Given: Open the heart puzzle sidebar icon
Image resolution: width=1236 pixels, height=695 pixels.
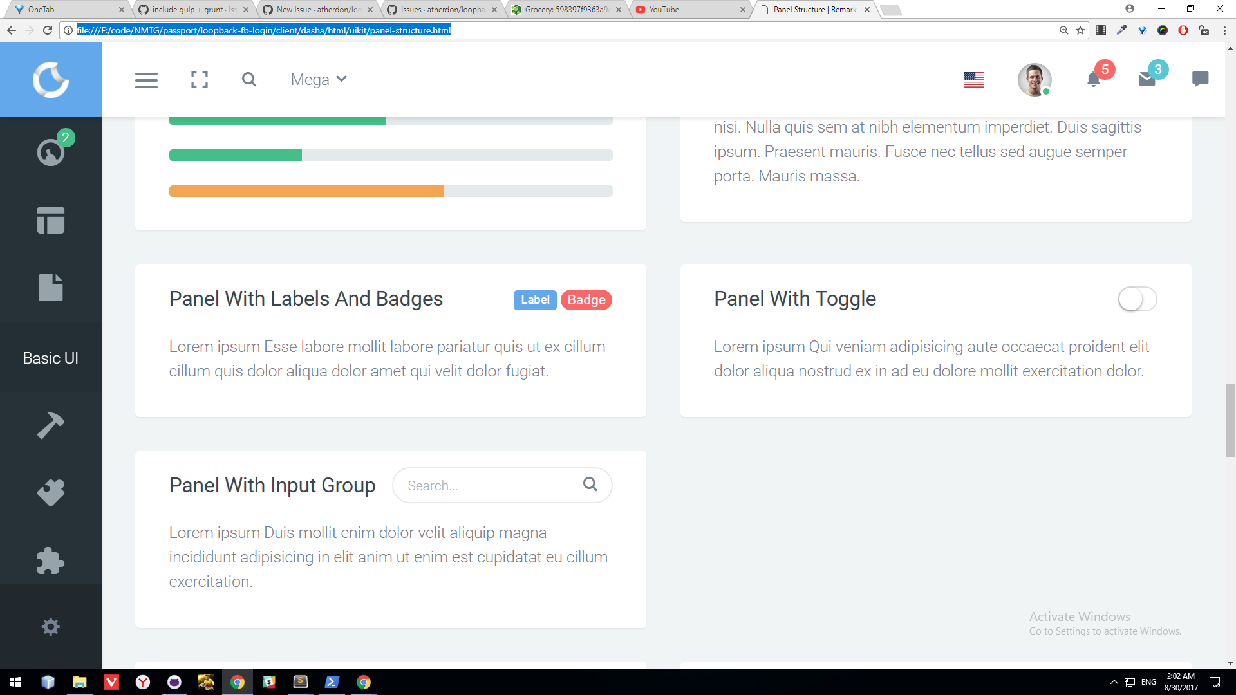Looking at the screenshot, I should [x=51, y=493].
